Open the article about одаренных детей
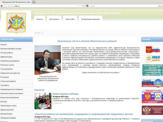The image size is (163, 122). click(84, 114)
